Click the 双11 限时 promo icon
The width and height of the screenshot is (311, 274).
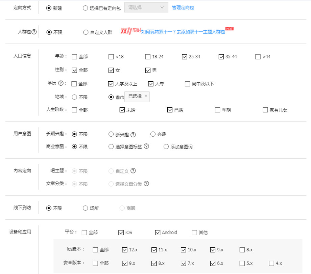tap(131, 31)
